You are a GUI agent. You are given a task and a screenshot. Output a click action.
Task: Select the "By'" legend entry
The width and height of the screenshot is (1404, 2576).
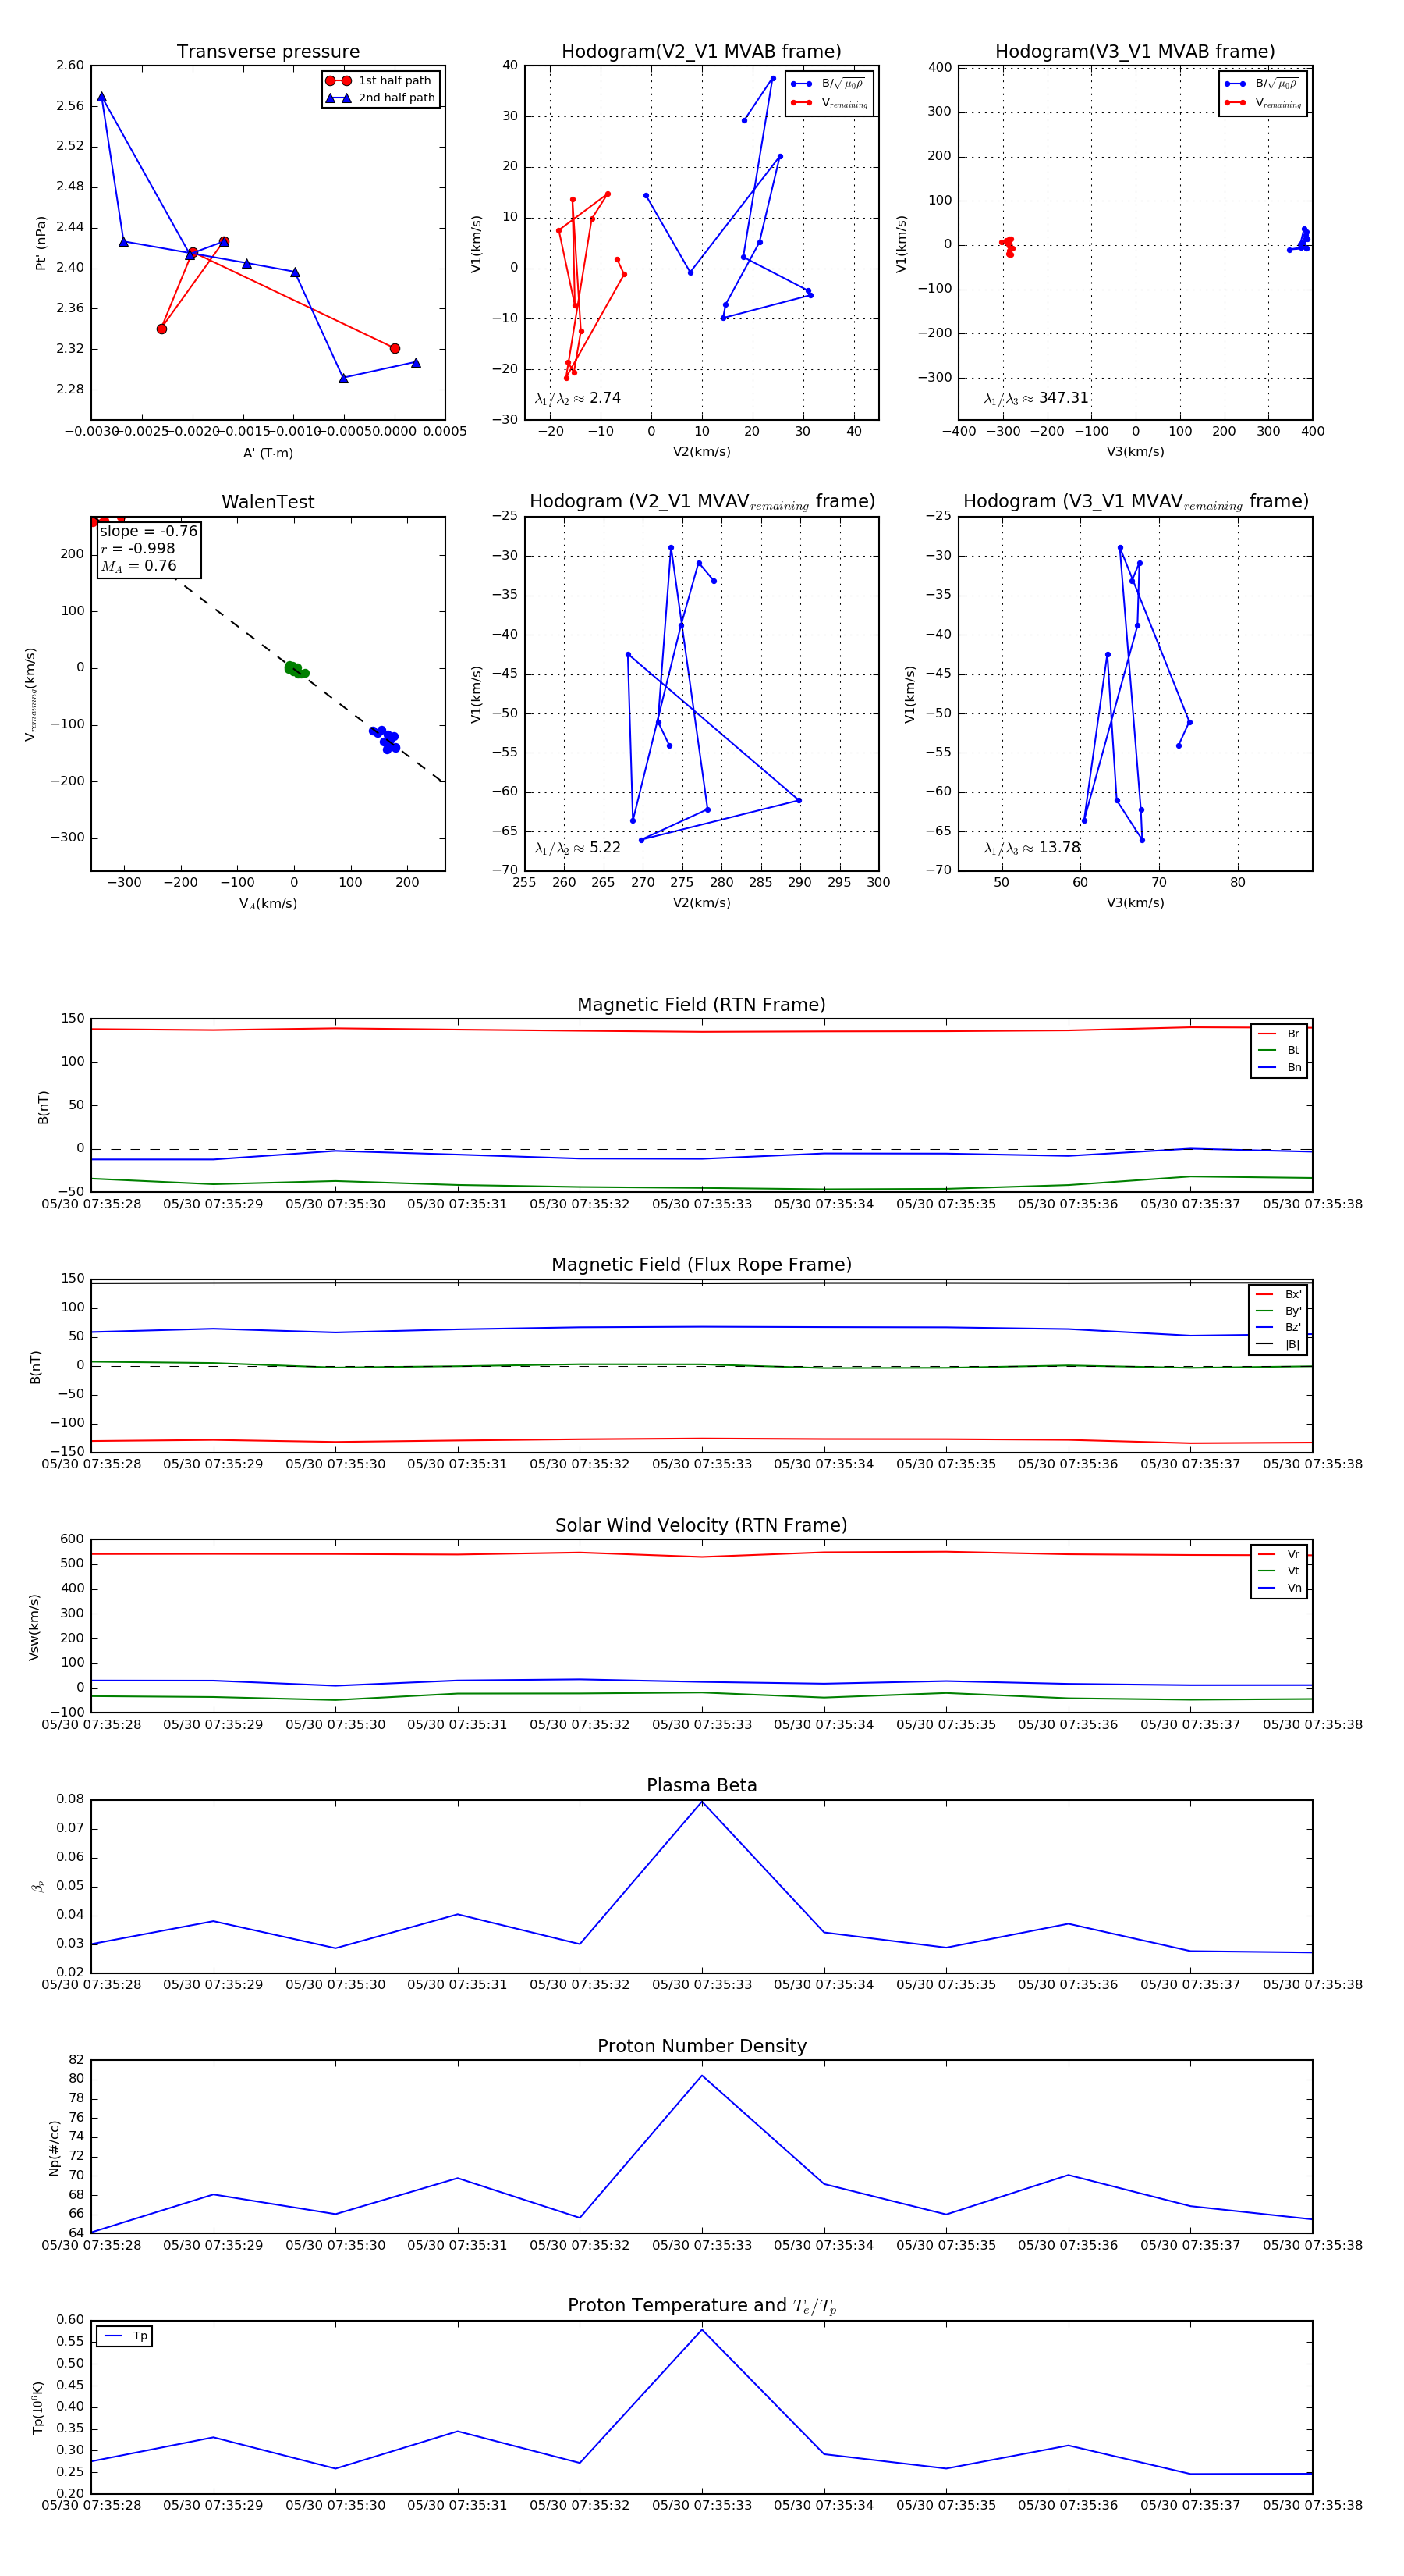(1278, 1311)
